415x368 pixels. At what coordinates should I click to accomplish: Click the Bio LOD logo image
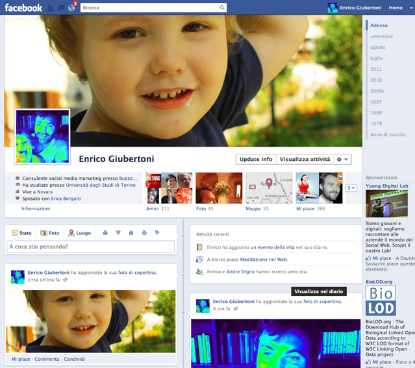point(381,301)
